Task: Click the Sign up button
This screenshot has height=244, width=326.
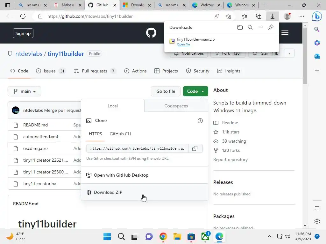Action: pyautogui.click(x=23, y=33)
